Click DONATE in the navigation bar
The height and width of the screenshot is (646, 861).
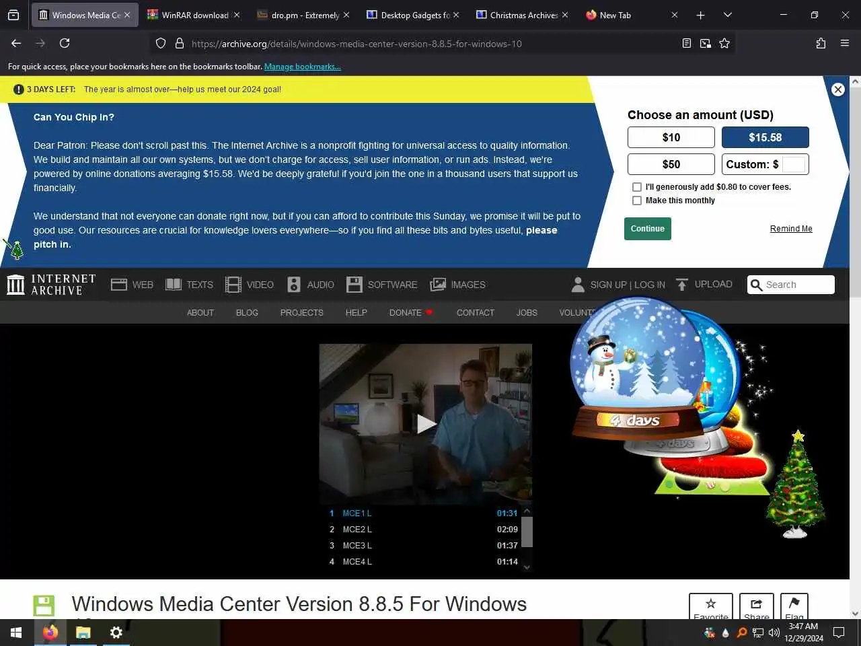click(411, 313)
